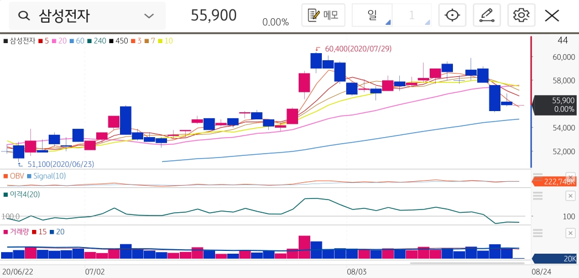Open the drawing pencil tool

click(x=487, y=15)
